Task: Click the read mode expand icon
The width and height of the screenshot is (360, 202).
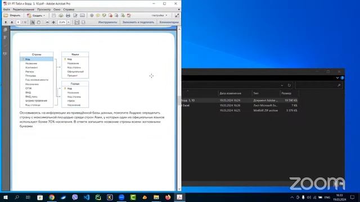Action: tap(177, 16)
